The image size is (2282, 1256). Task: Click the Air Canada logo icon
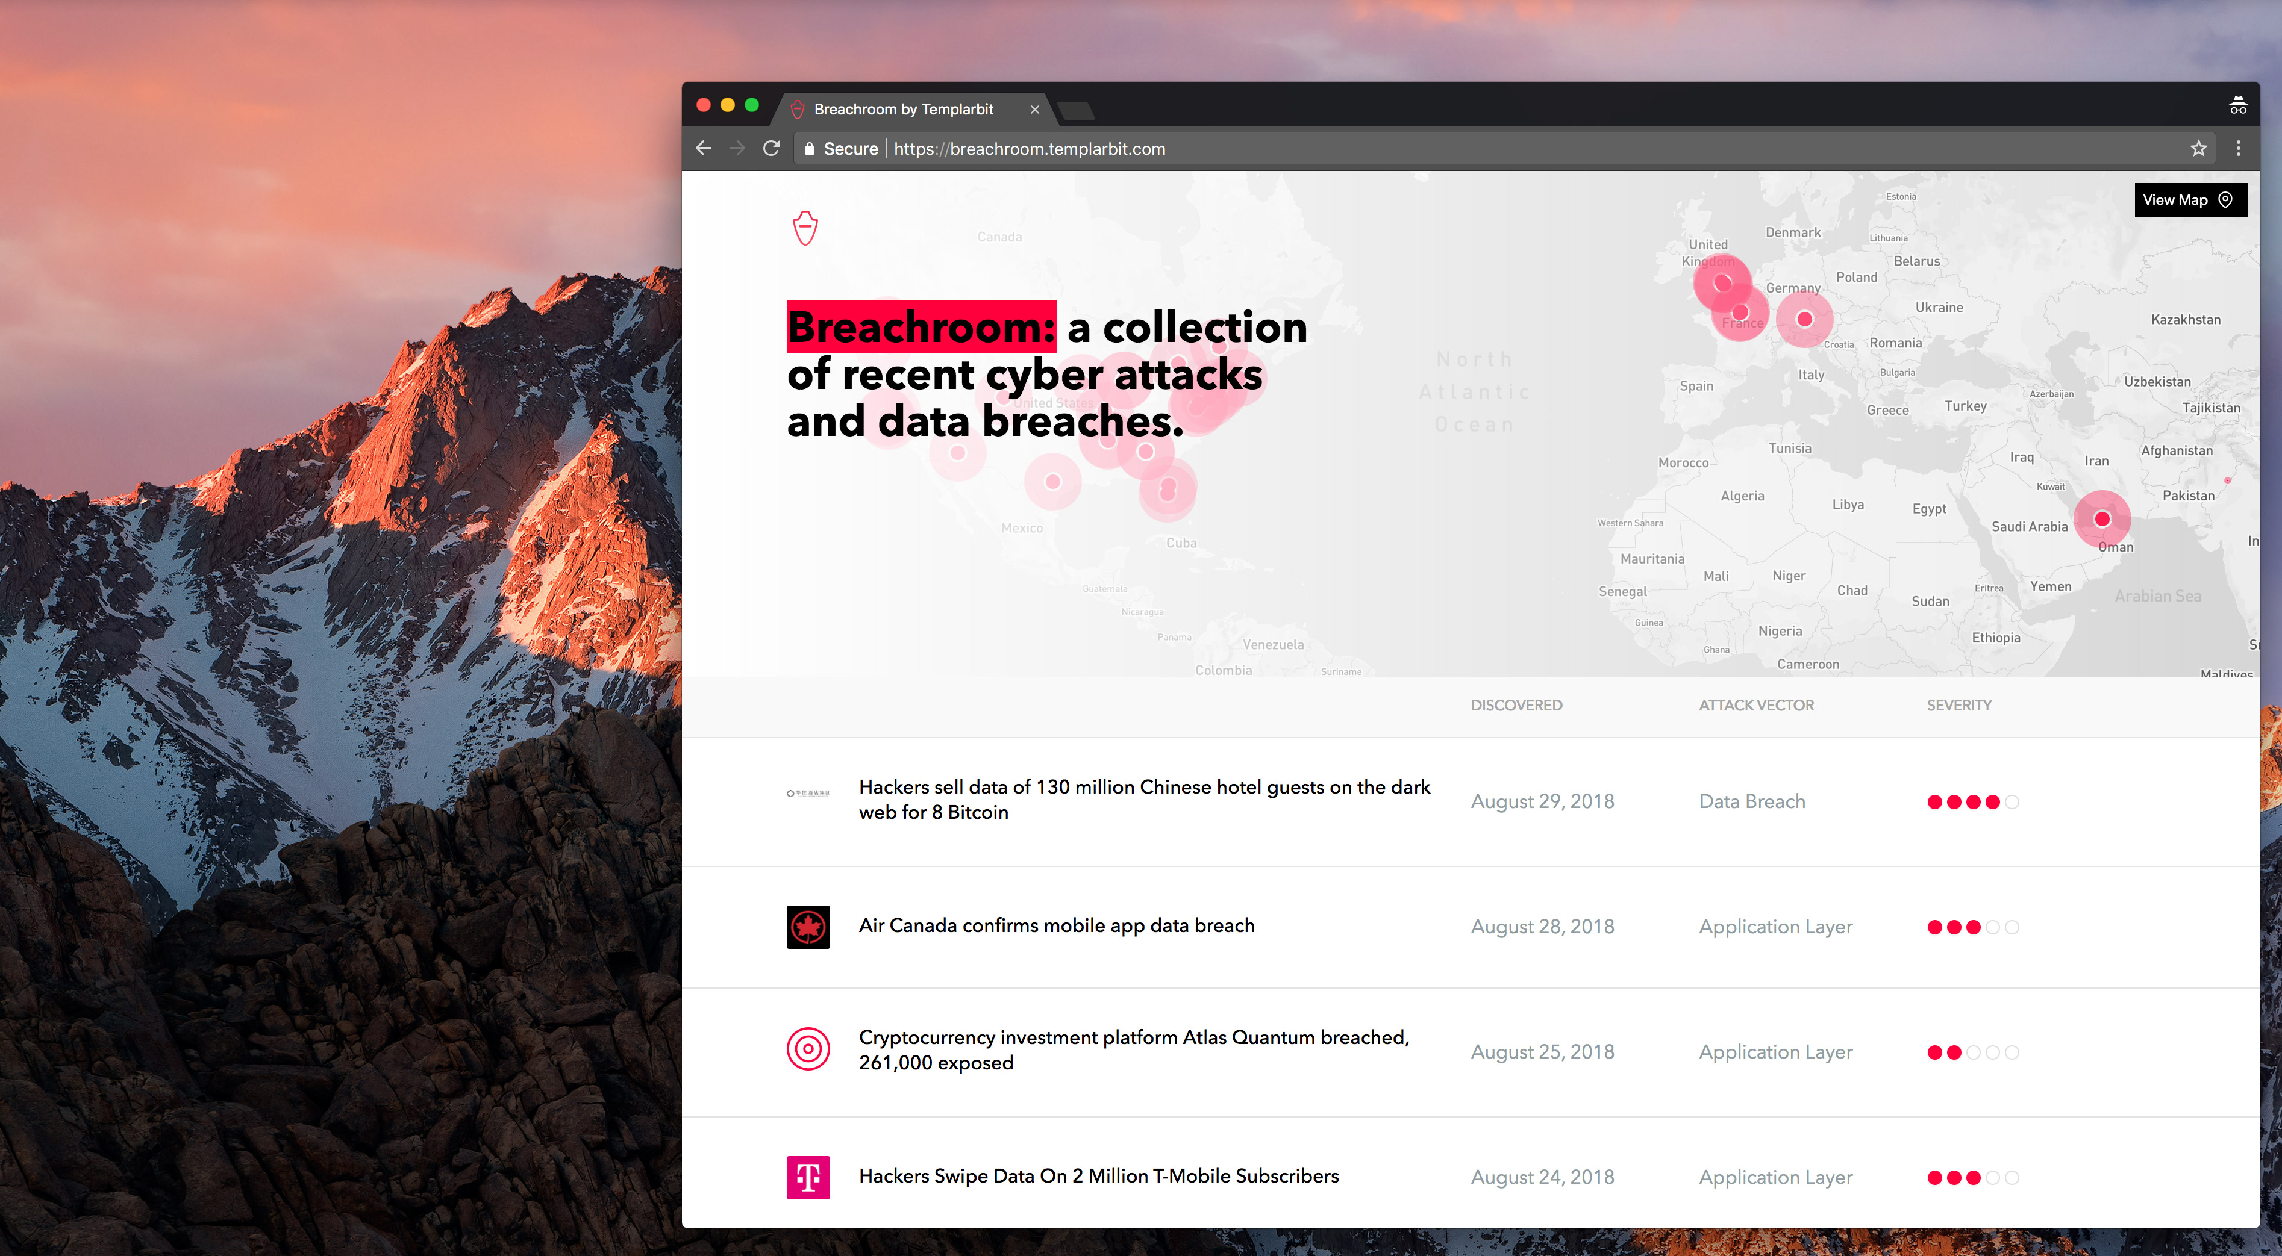(808, 927)
